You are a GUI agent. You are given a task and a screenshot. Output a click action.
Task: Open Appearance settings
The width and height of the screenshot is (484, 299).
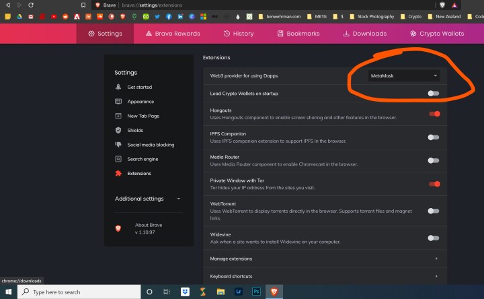pyautogui.click(x=134, y=102)
